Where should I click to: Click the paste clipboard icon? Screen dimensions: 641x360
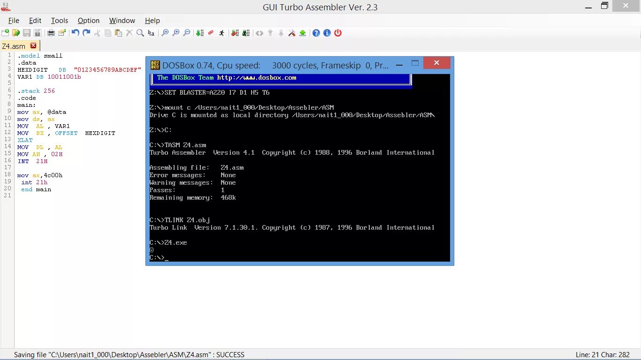coord(118,33)
